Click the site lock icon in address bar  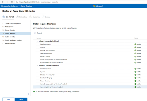tap(17, 2)
